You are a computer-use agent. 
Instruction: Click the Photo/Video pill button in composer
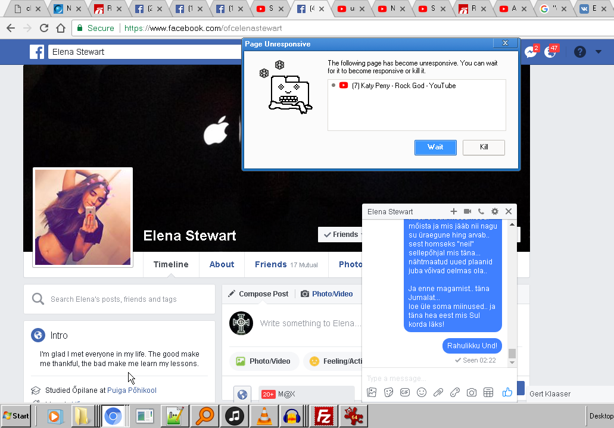tap(264, 361)
